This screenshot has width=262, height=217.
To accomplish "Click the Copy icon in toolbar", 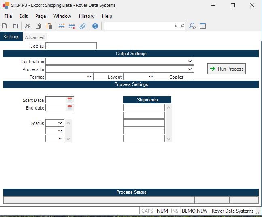I will click(x=38, y=26).
